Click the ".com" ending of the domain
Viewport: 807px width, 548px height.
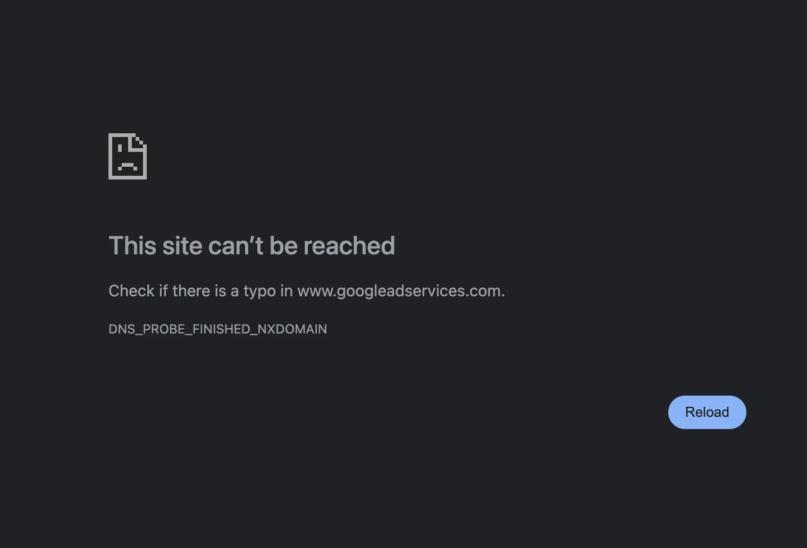(x=484, y=291)
